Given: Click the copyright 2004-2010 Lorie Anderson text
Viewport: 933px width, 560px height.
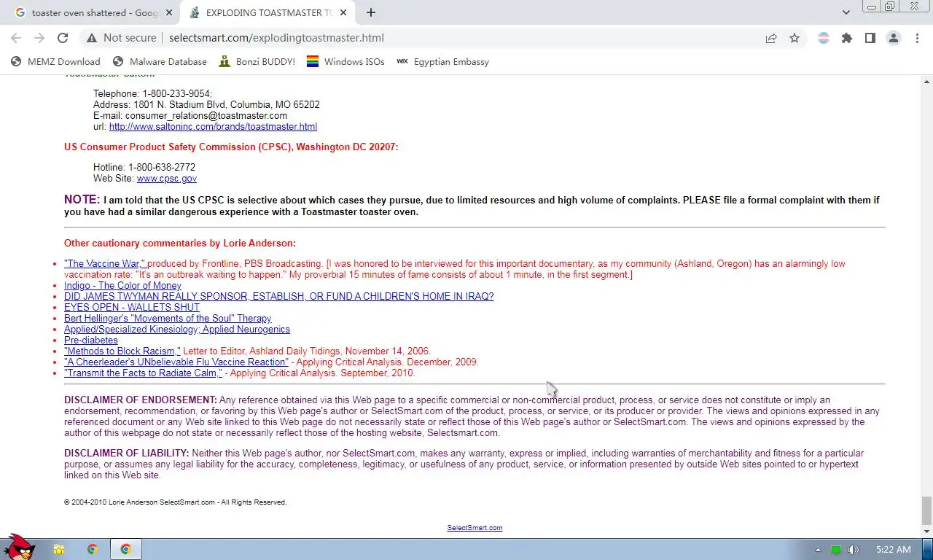Looking at the screenshot, I should [x=175, y=502].
